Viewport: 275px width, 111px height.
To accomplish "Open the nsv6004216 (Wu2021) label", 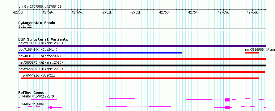I will [38, 75].
